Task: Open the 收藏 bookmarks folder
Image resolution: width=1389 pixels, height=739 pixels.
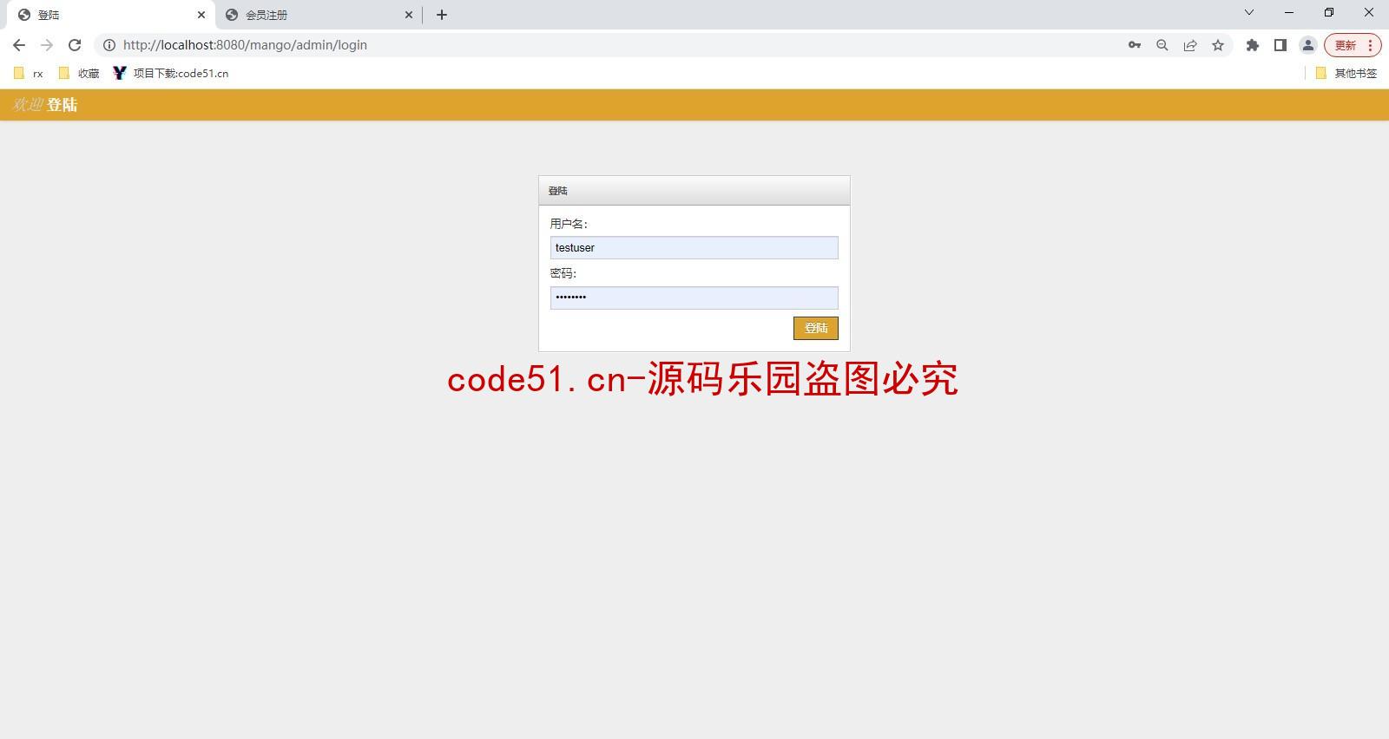Action: 79,74
